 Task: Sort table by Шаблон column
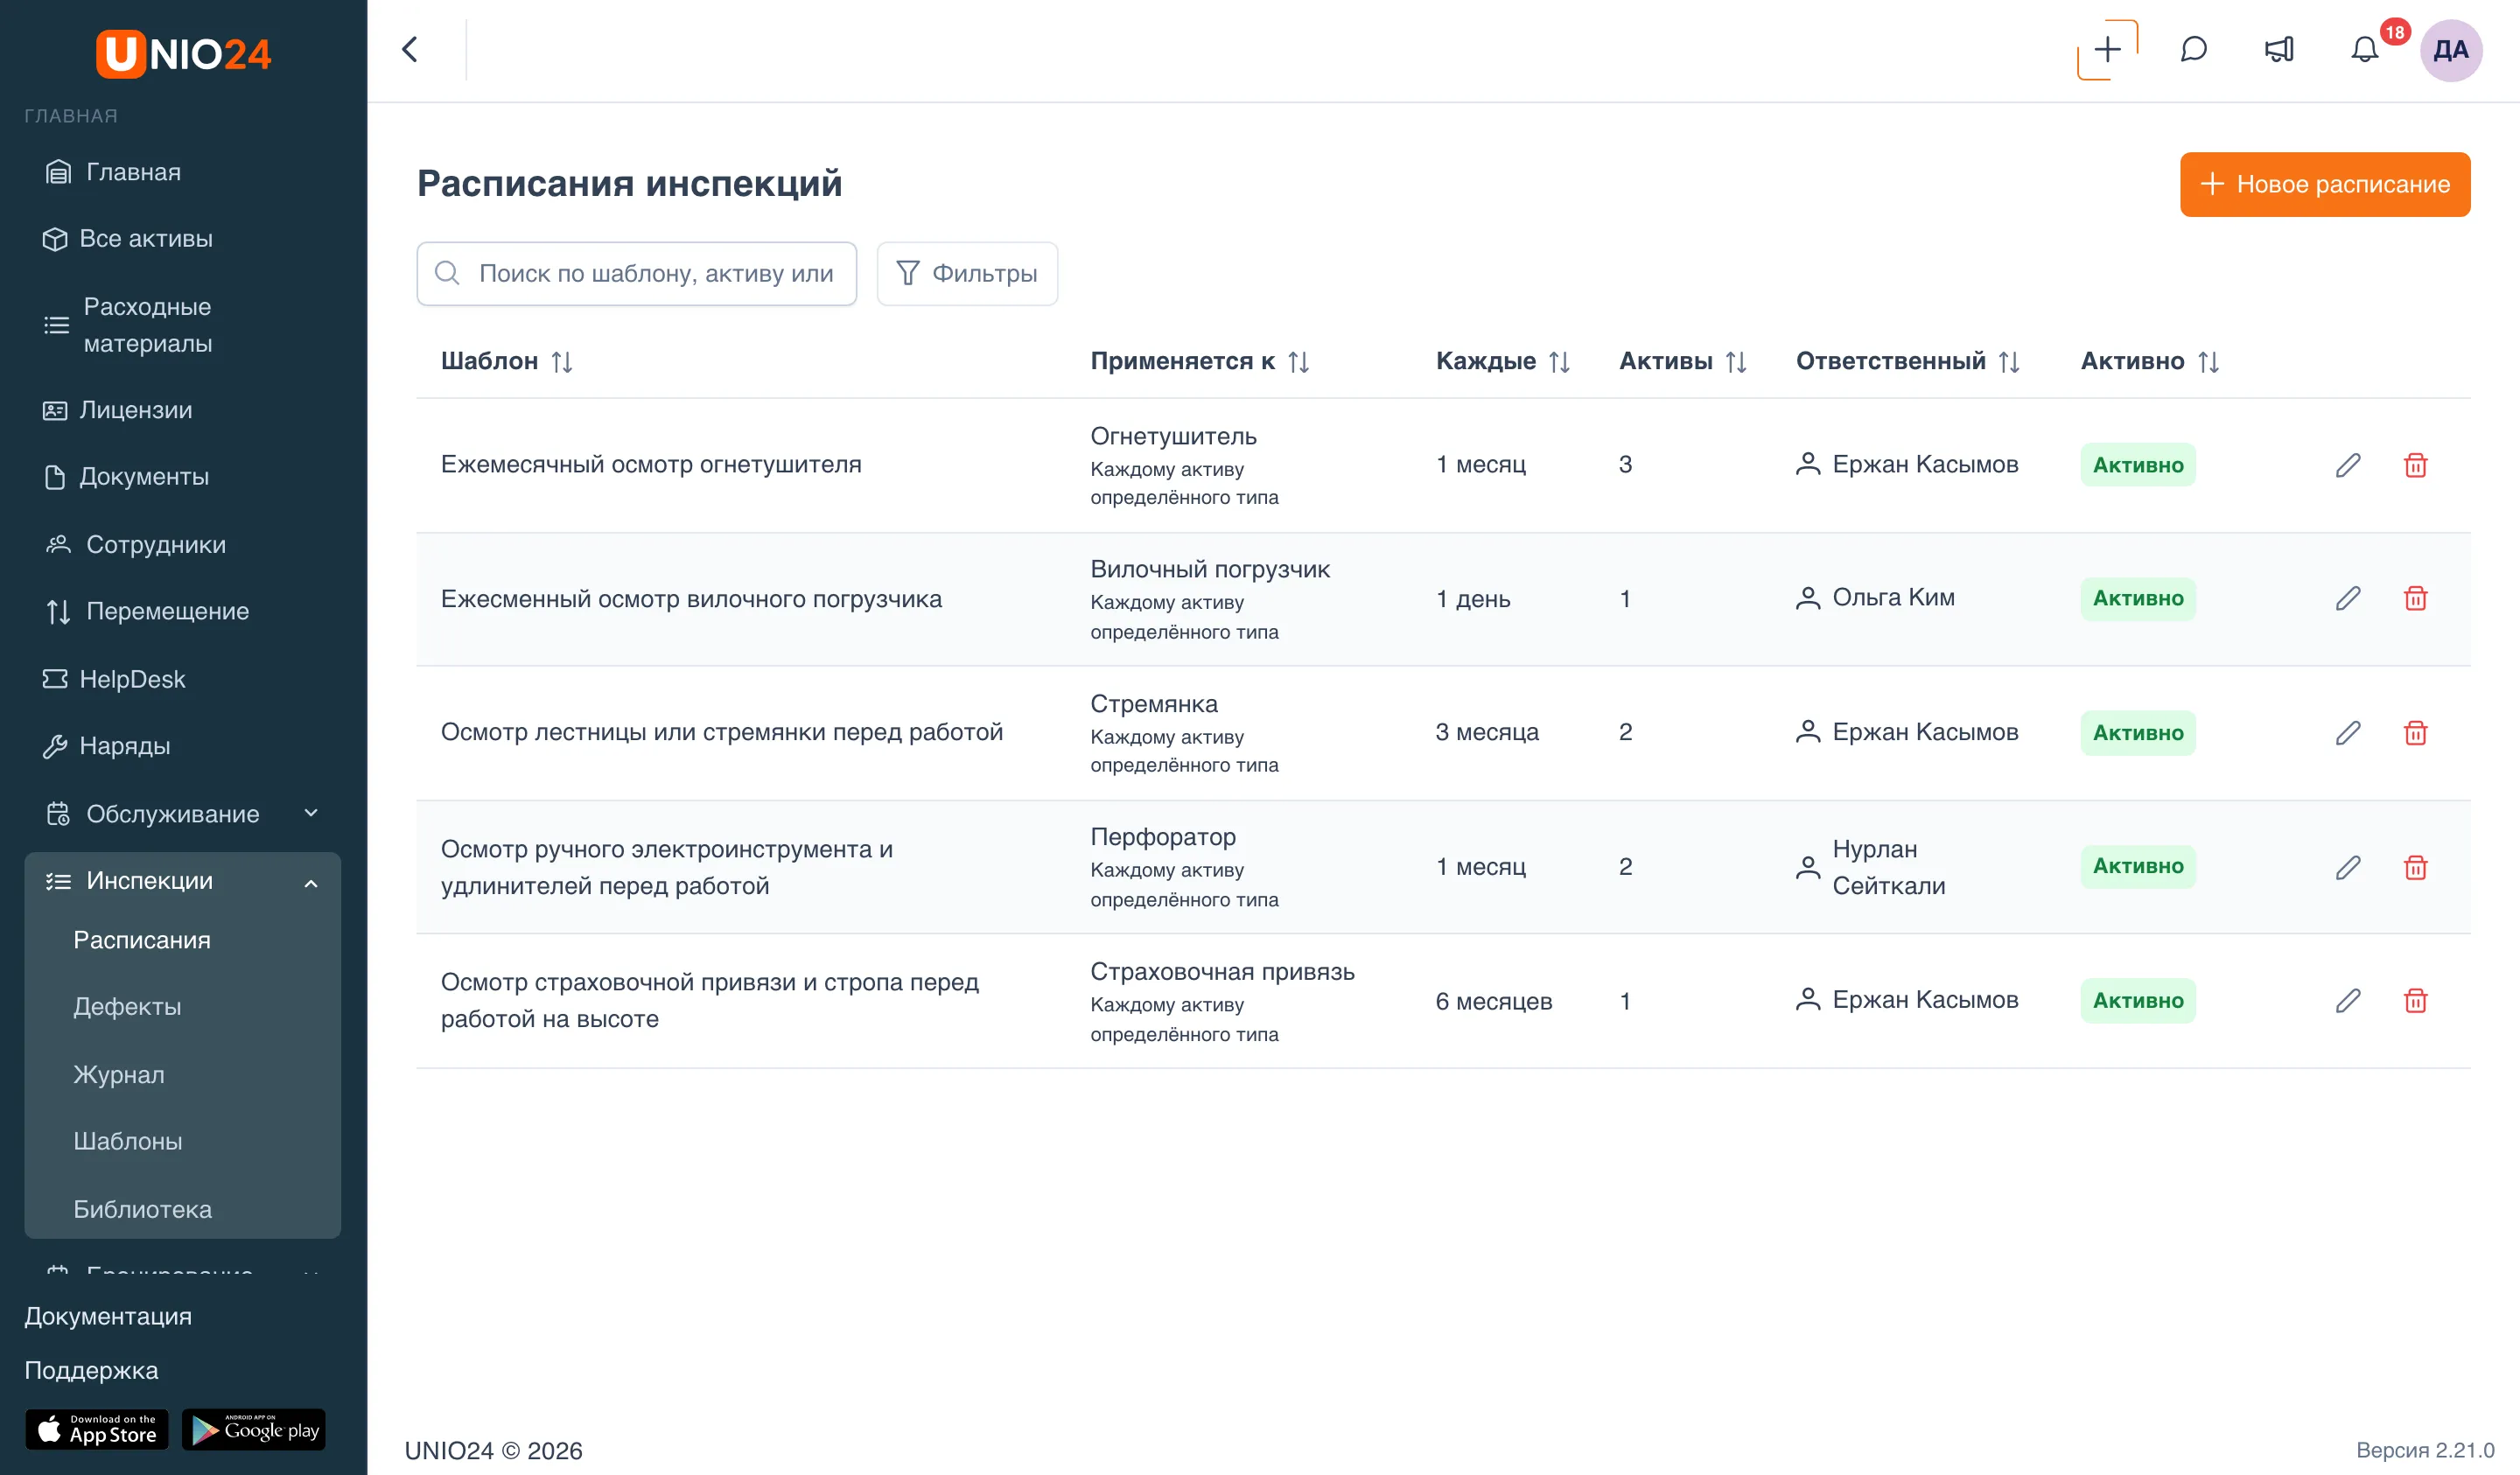pyautogui.click(x=562, y=361)
